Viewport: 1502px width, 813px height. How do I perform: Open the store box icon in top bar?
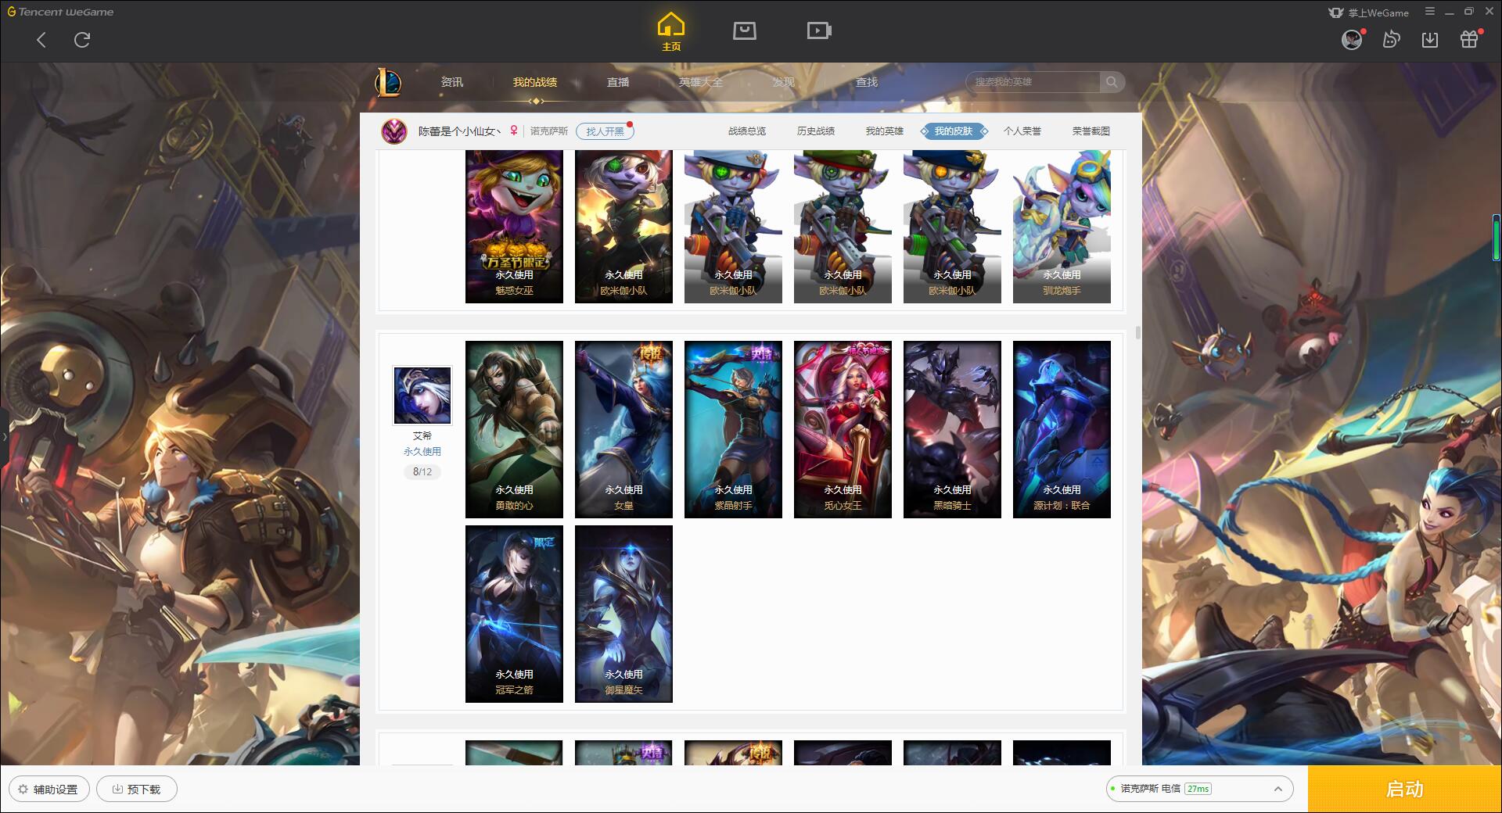coord(744,31)
